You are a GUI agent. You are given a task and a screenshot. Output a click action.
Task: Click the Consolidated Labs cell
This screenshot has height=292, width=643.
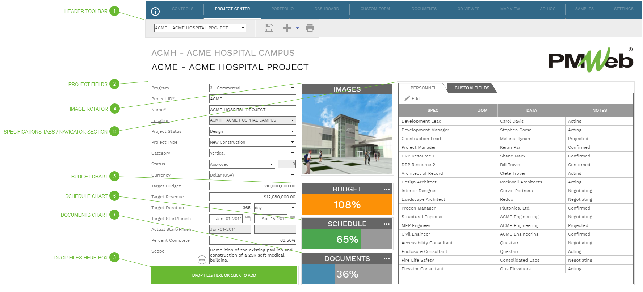tap(531, 260)
